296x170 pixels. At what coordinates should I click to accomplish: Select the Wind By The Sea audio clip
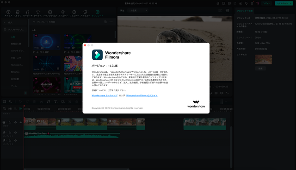point(72,135)
